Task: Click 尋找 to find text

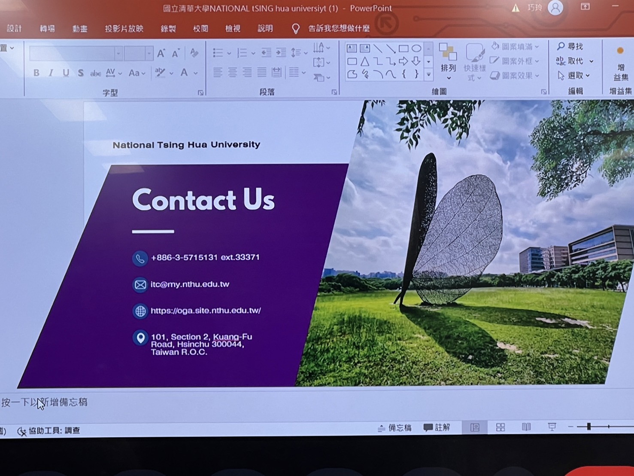Action: point(570,46)
